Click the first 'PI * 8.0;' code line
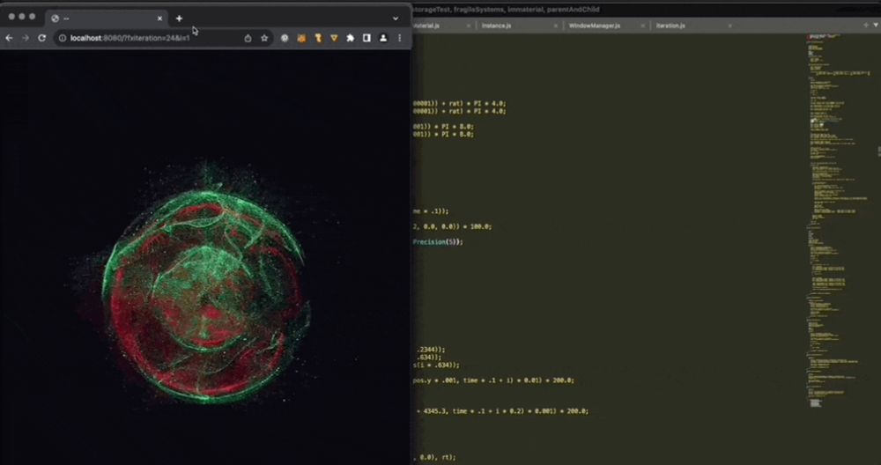Image resolution: width=881 pixels, height=465 pixels. (443, 127)
